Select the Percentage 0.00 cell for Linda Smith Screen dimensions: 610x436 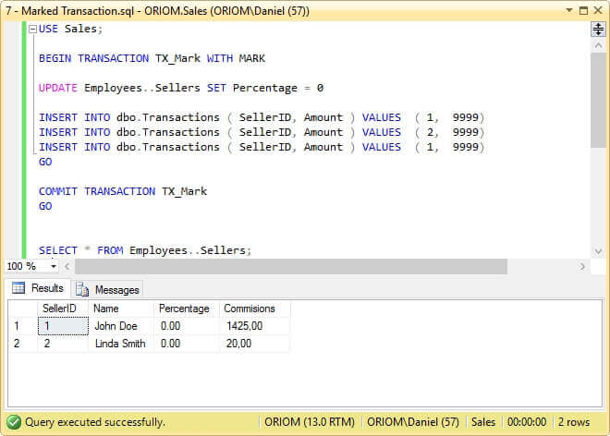pyautogui.click(x=187, y=344)
